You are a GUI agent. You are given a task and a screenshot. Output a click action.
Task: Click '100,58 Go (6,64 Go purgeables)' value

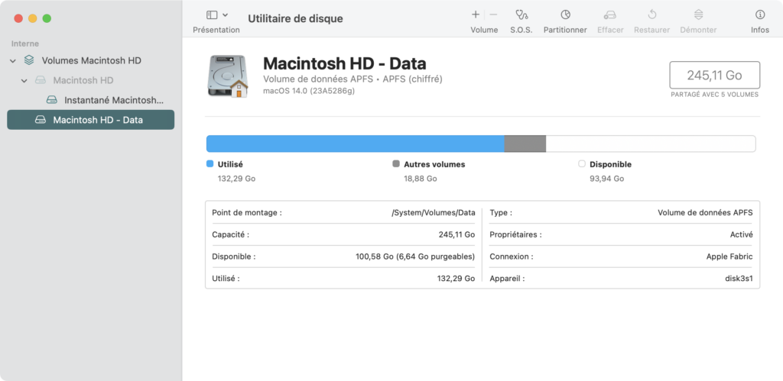[x=415, y=257]
